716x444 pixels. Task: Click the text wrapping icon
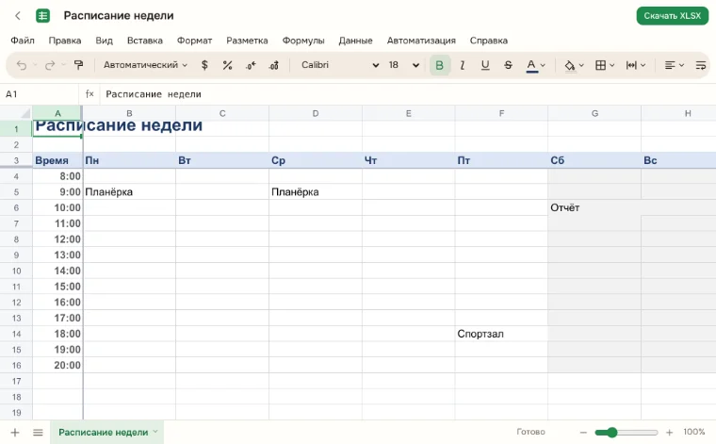[x=701, y=65]
